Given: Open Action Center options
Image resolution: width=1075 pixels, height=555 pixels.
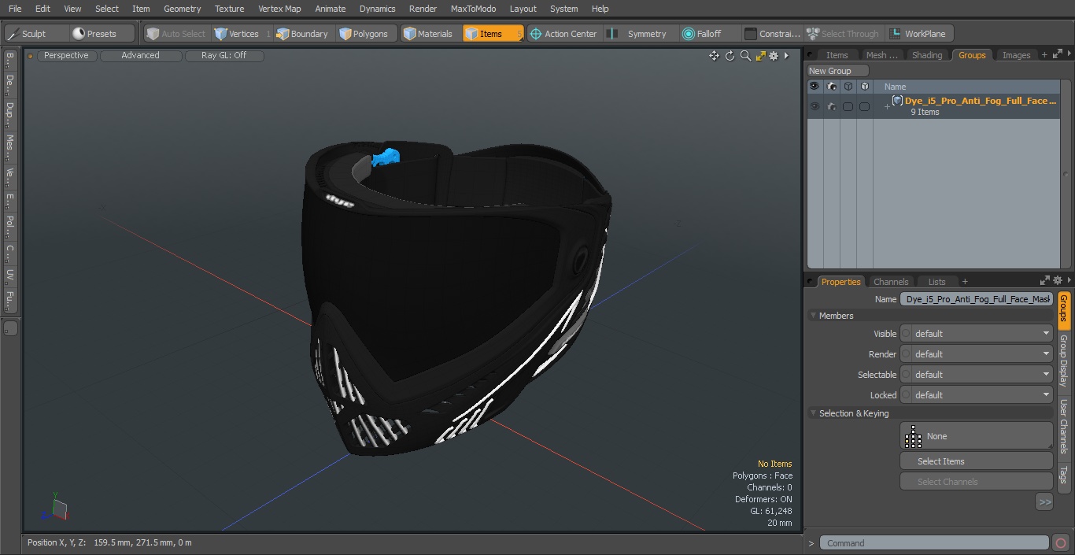Looking at the screenshot, I should [564, 34].
